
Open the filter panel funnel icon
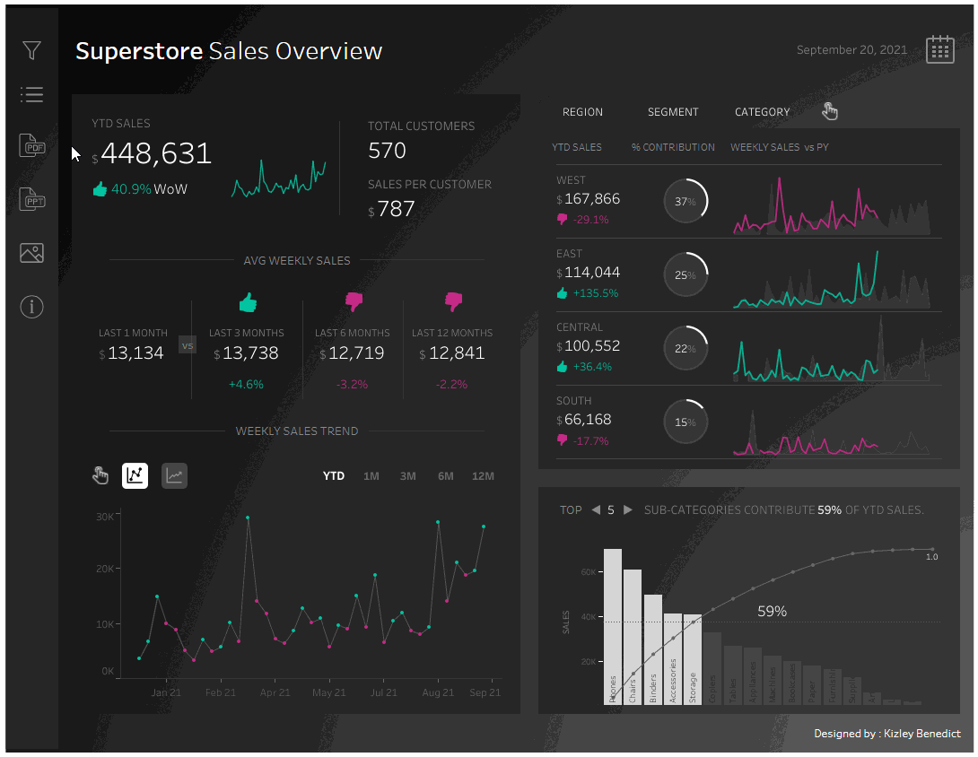pos(31,50)
